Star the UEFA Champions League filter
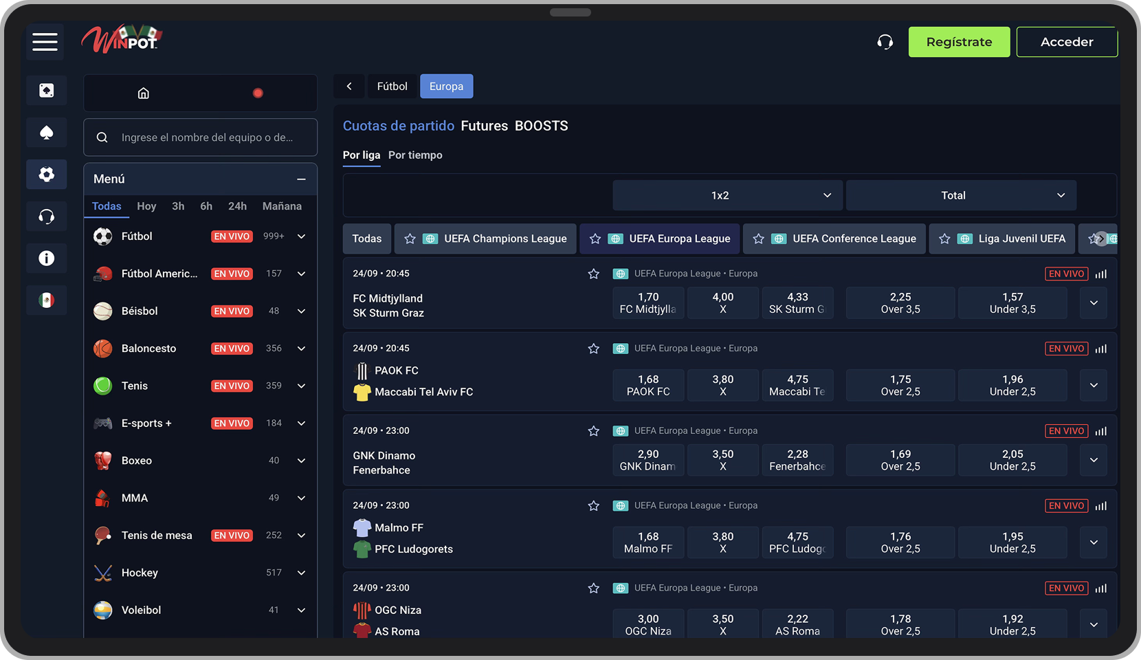Viewport: 1141px width, 660px height. [x=410, y=239]
